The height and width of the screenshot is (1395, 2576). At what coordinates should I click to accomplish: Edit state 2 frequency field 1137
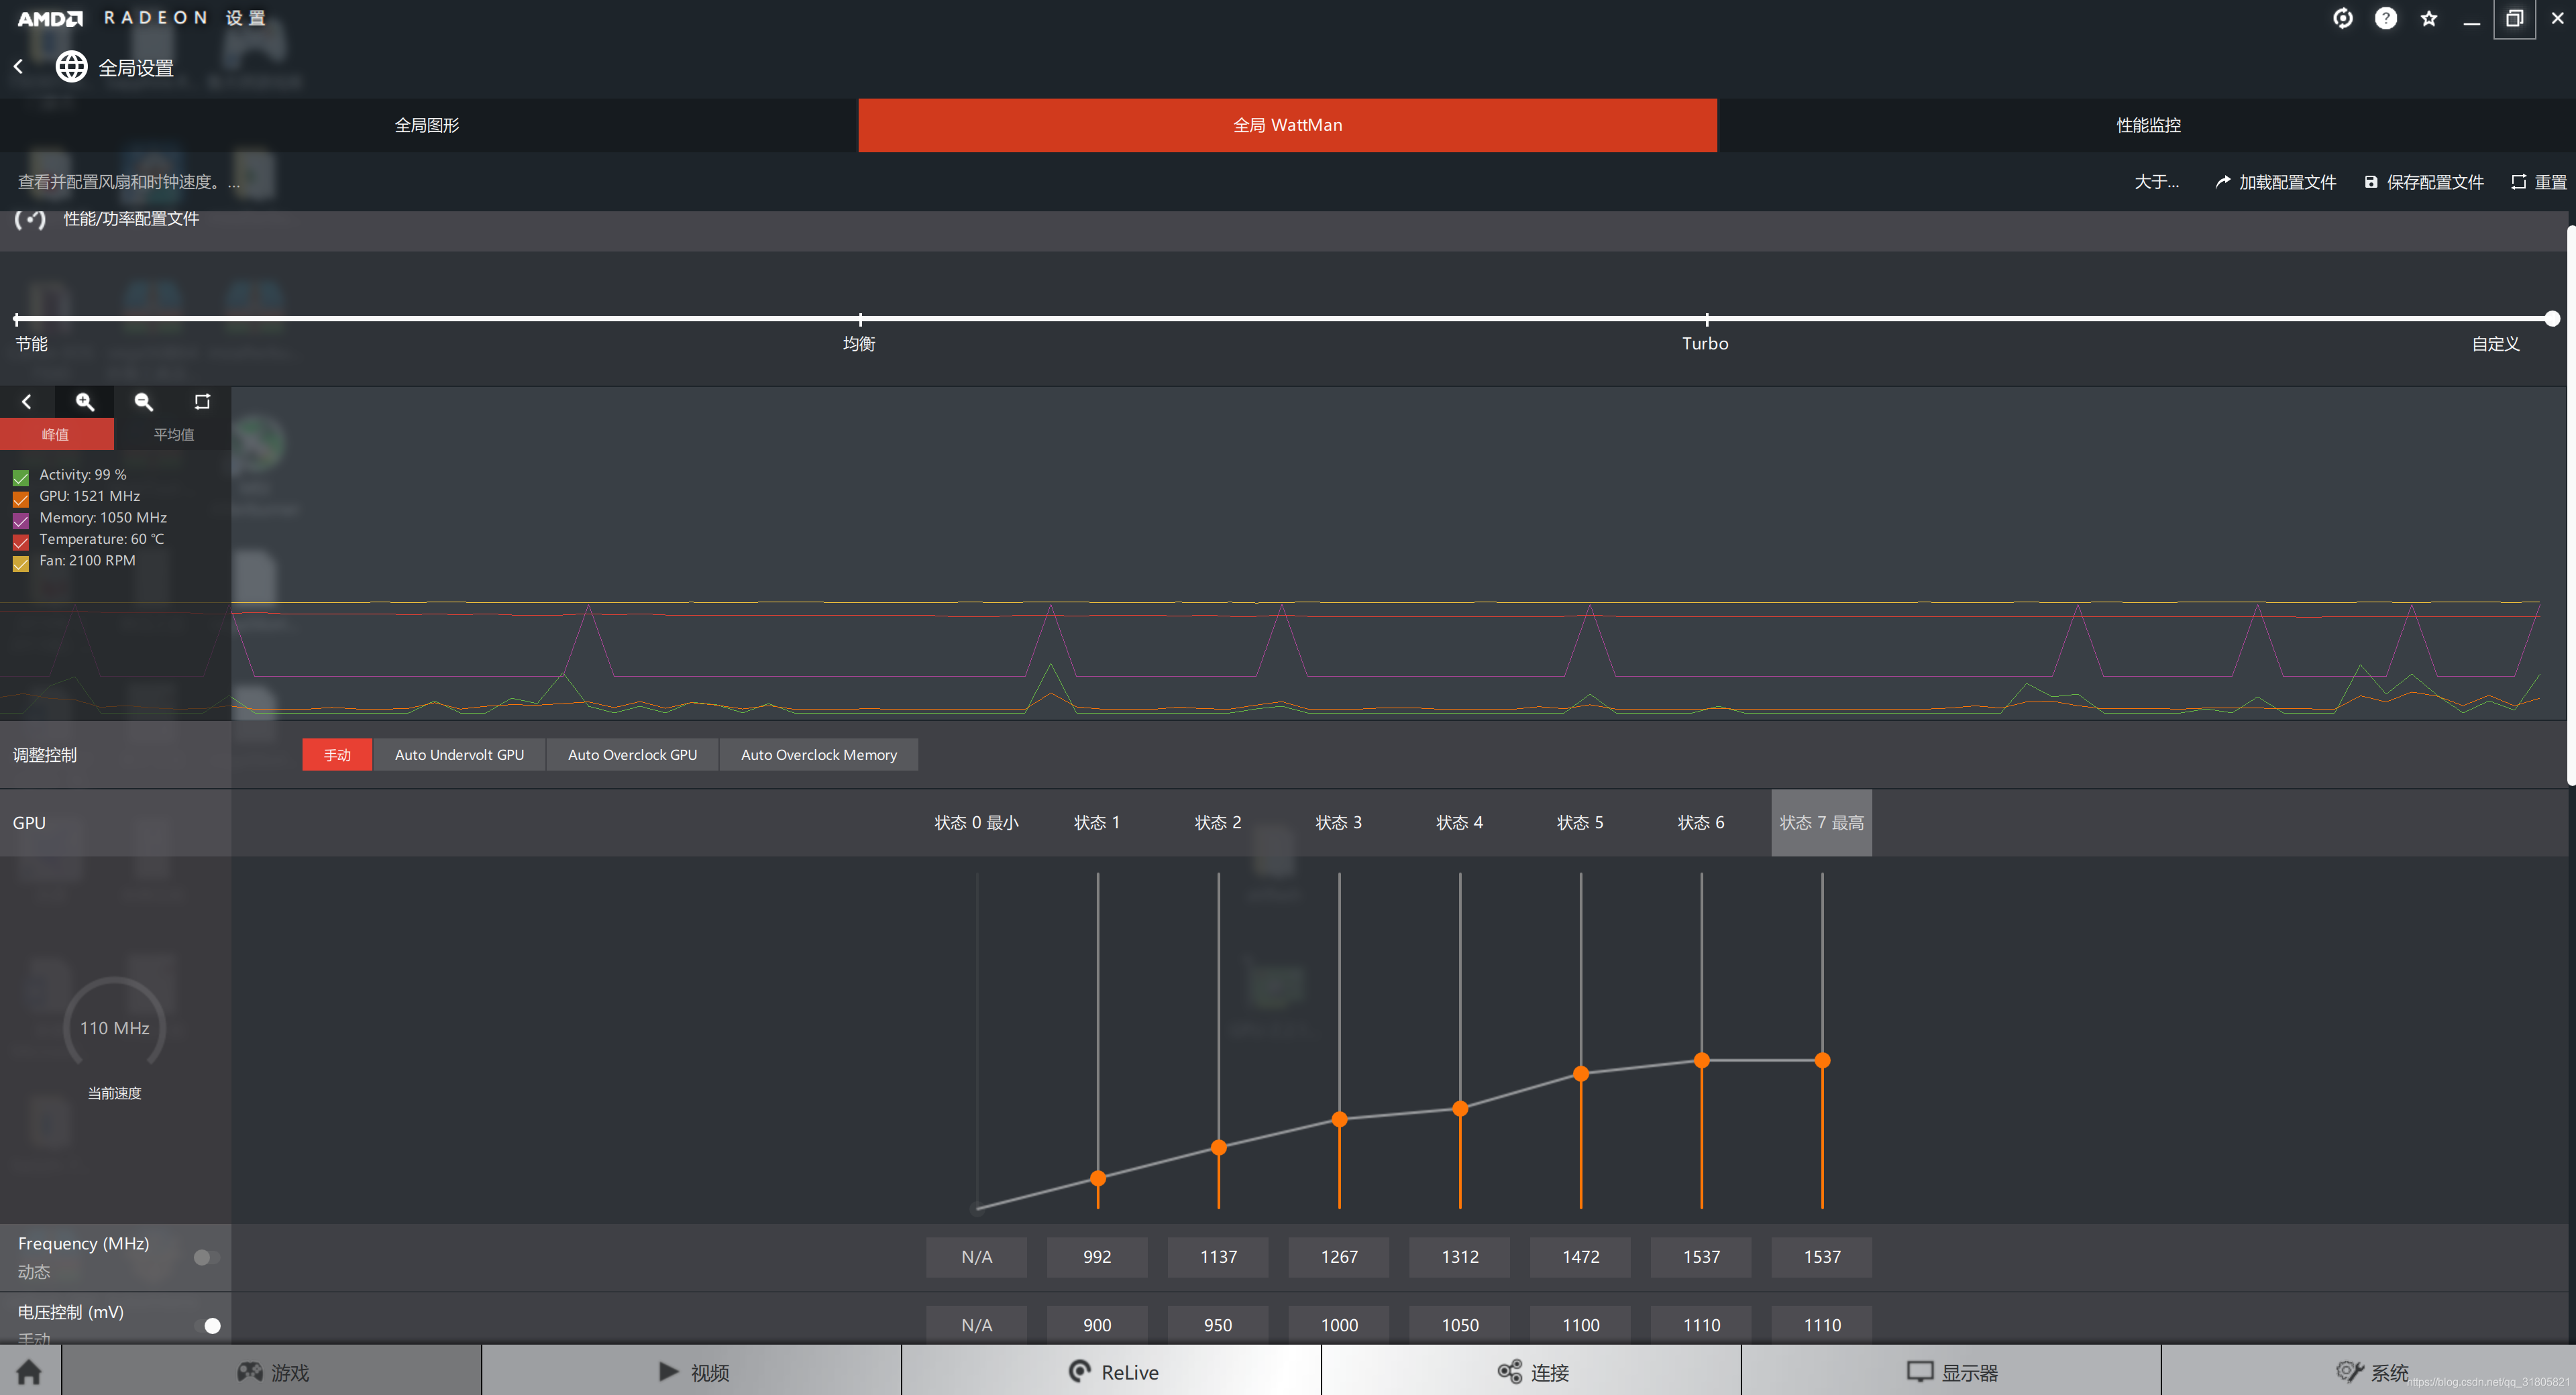1218,1257
